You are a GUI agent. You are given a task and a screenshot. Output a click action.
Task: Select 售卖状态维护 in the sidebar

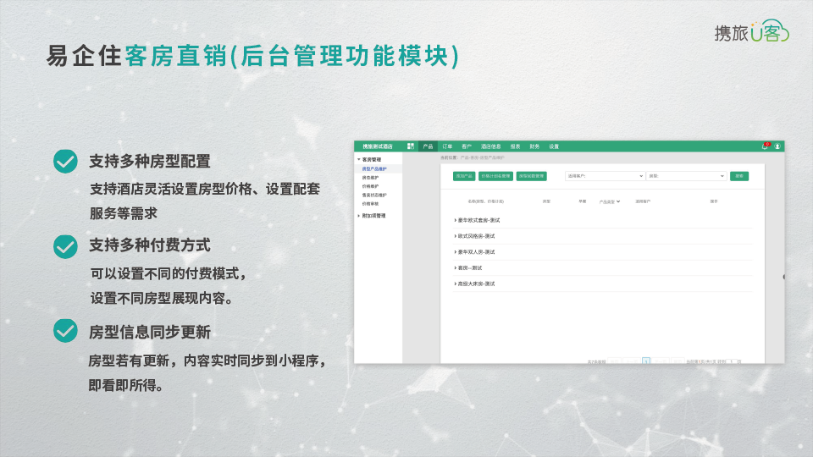click(x=374, y=195)
